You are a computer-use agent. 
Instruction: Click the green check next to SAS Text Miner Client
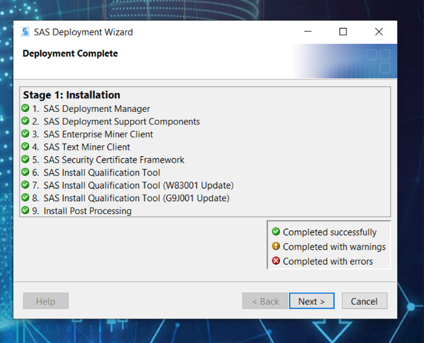tap(25, 147)
